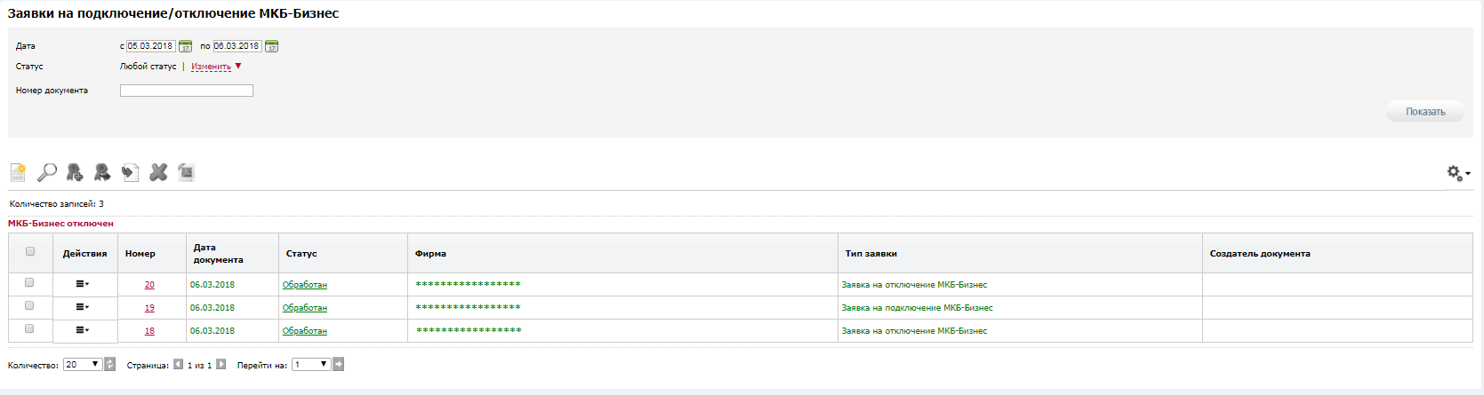1484x395 pixels.
Task: Open the start date calendar picker
Action: 185,46
